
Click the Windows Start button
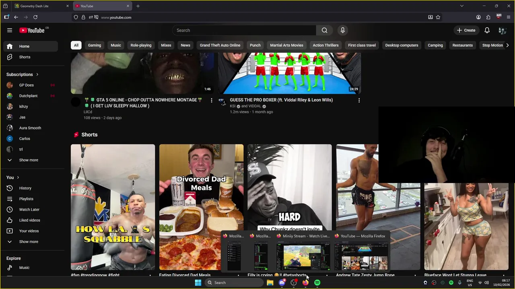coord(198,283)
